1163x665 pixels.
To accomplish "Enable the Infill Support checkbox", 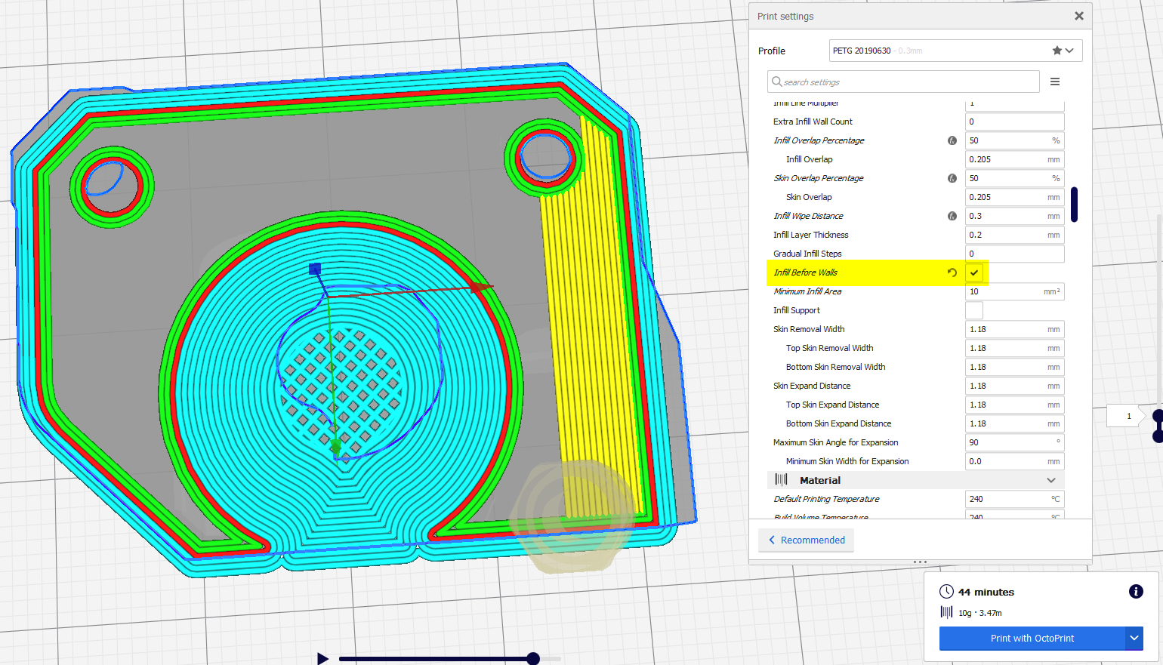I will 973,309.
